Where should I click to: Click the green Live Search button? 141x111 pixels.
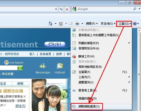click(20, 68)
